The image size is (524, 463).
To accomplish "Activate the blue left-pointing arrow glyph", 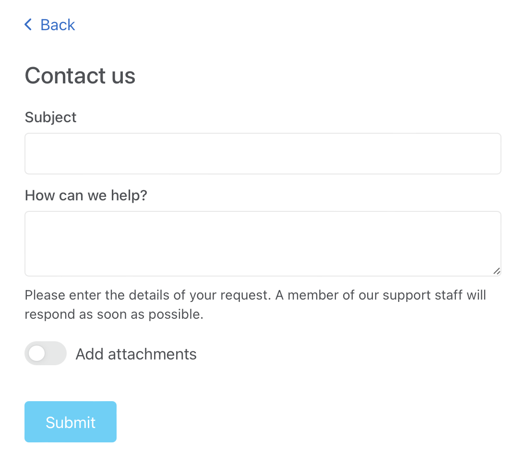I will [x=28, y=24].
